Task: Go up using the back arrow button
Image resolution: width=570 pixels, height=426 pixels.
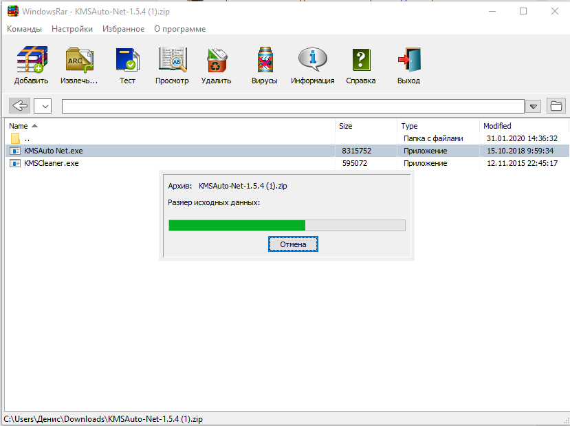Action: [20, 106]
